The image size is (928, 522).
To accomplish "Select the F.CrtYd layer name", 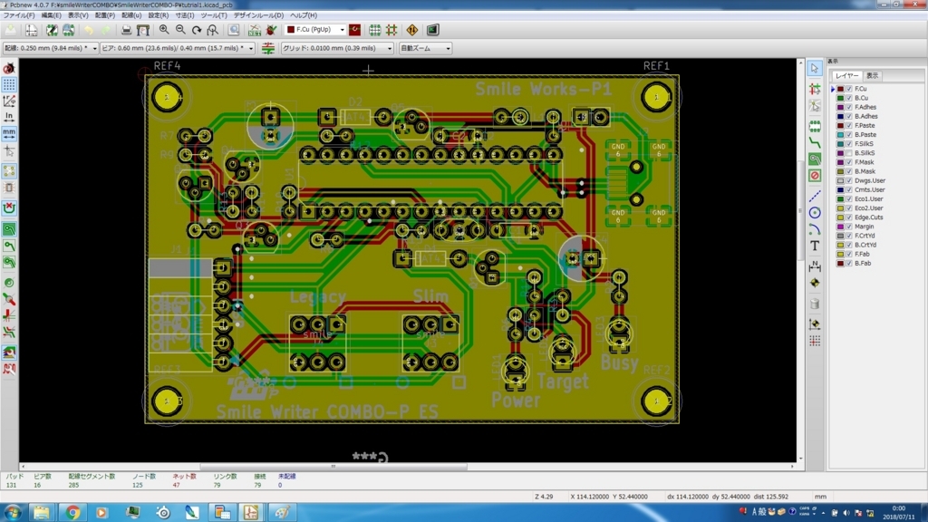I will (865, 236).
